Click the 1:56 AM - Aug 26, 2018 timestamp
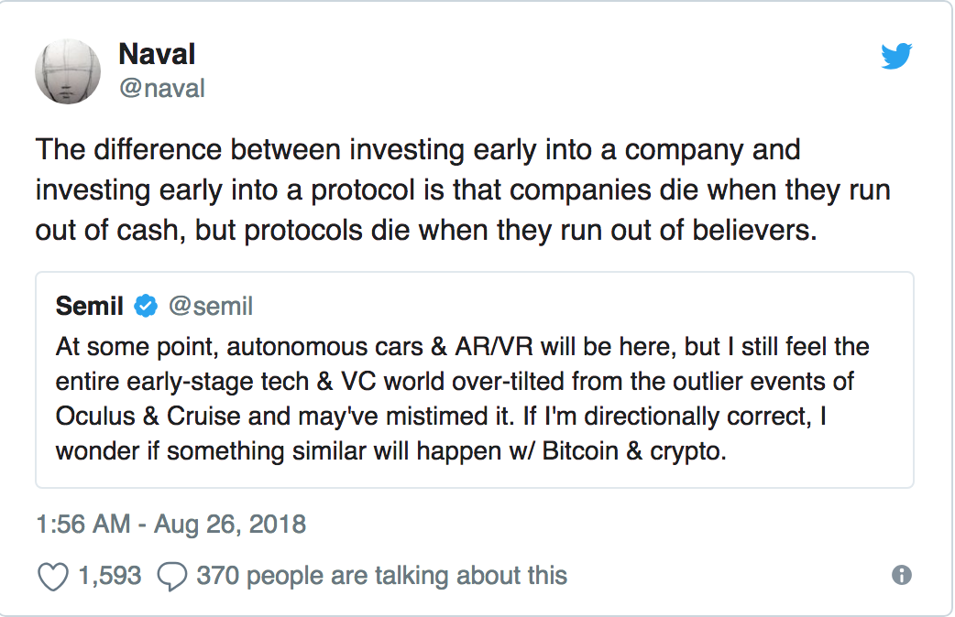 (x=170, y=525)
